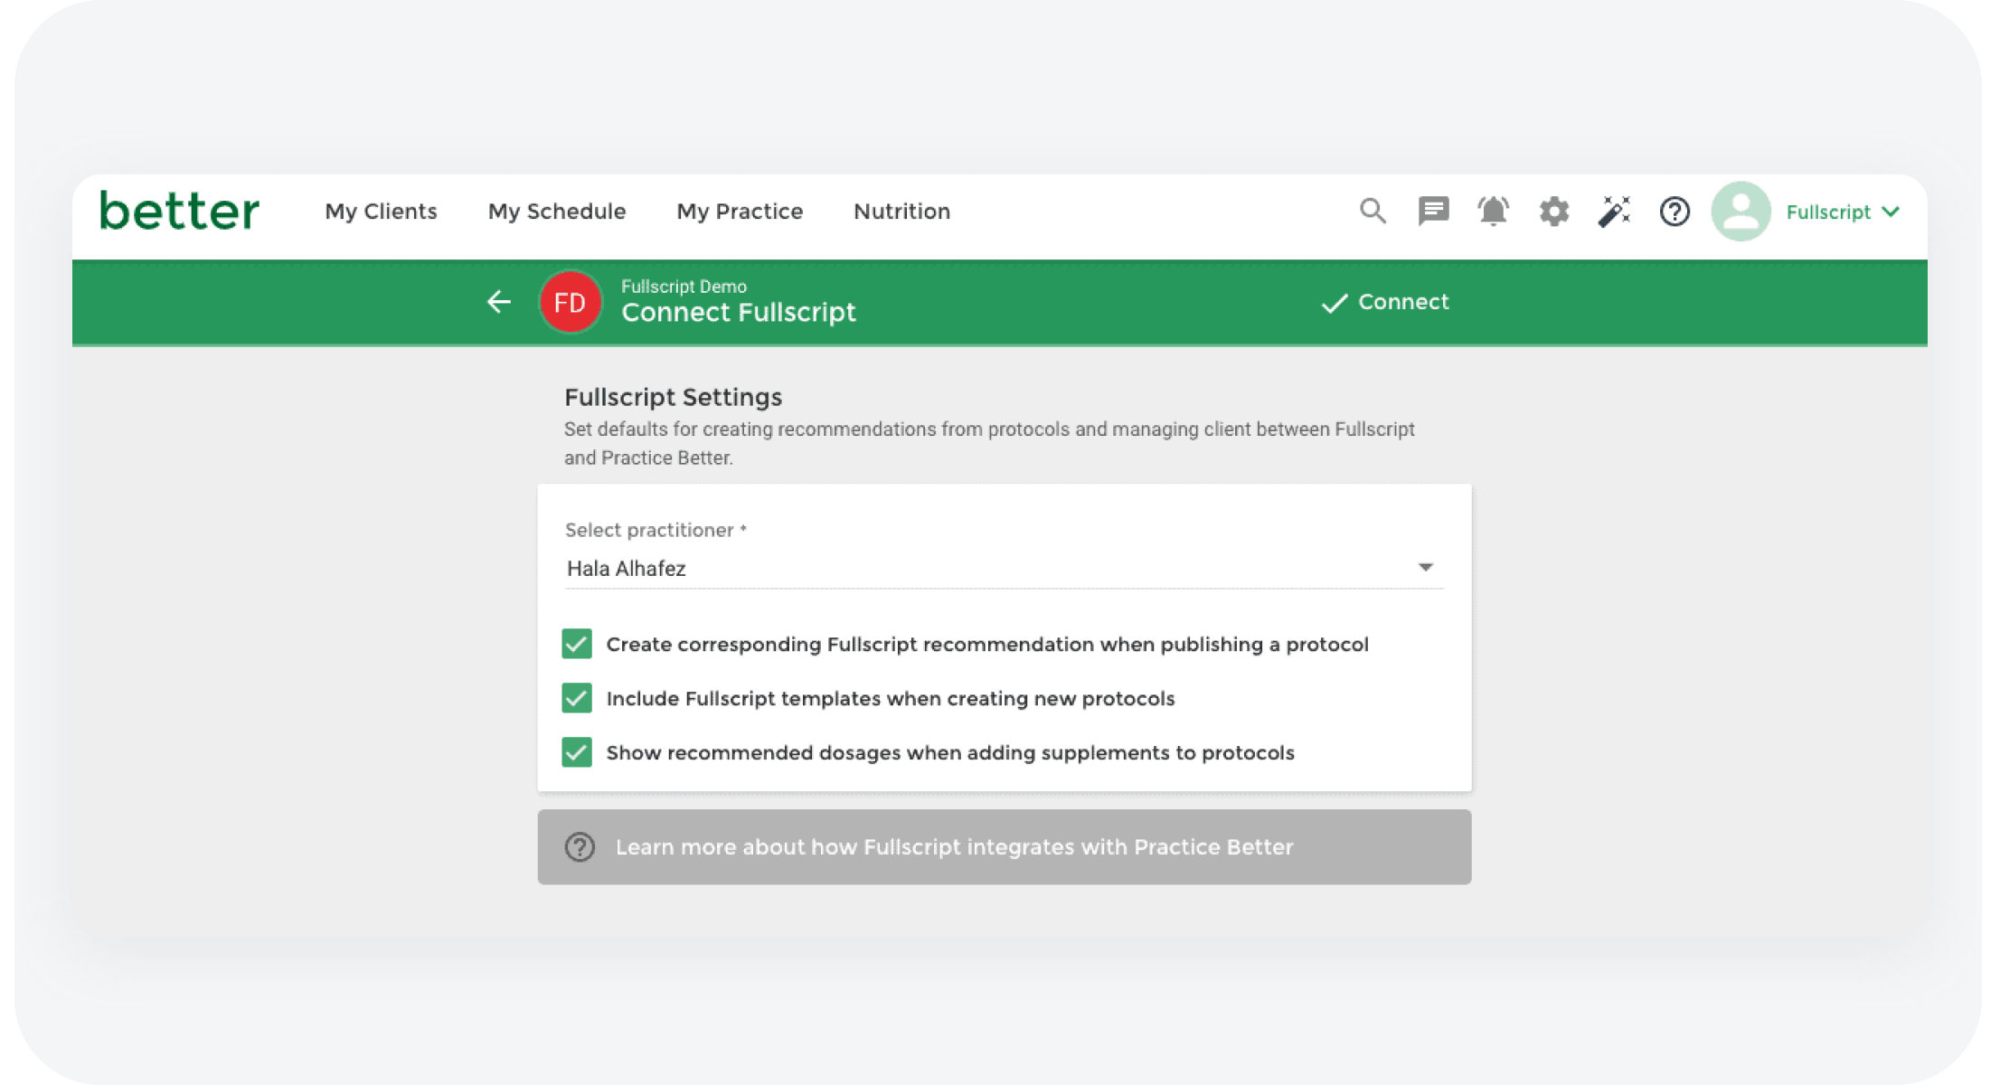Click the Hala Alhafez practitioner field
The image size is (2000, 1085).
click(1005, 569)
